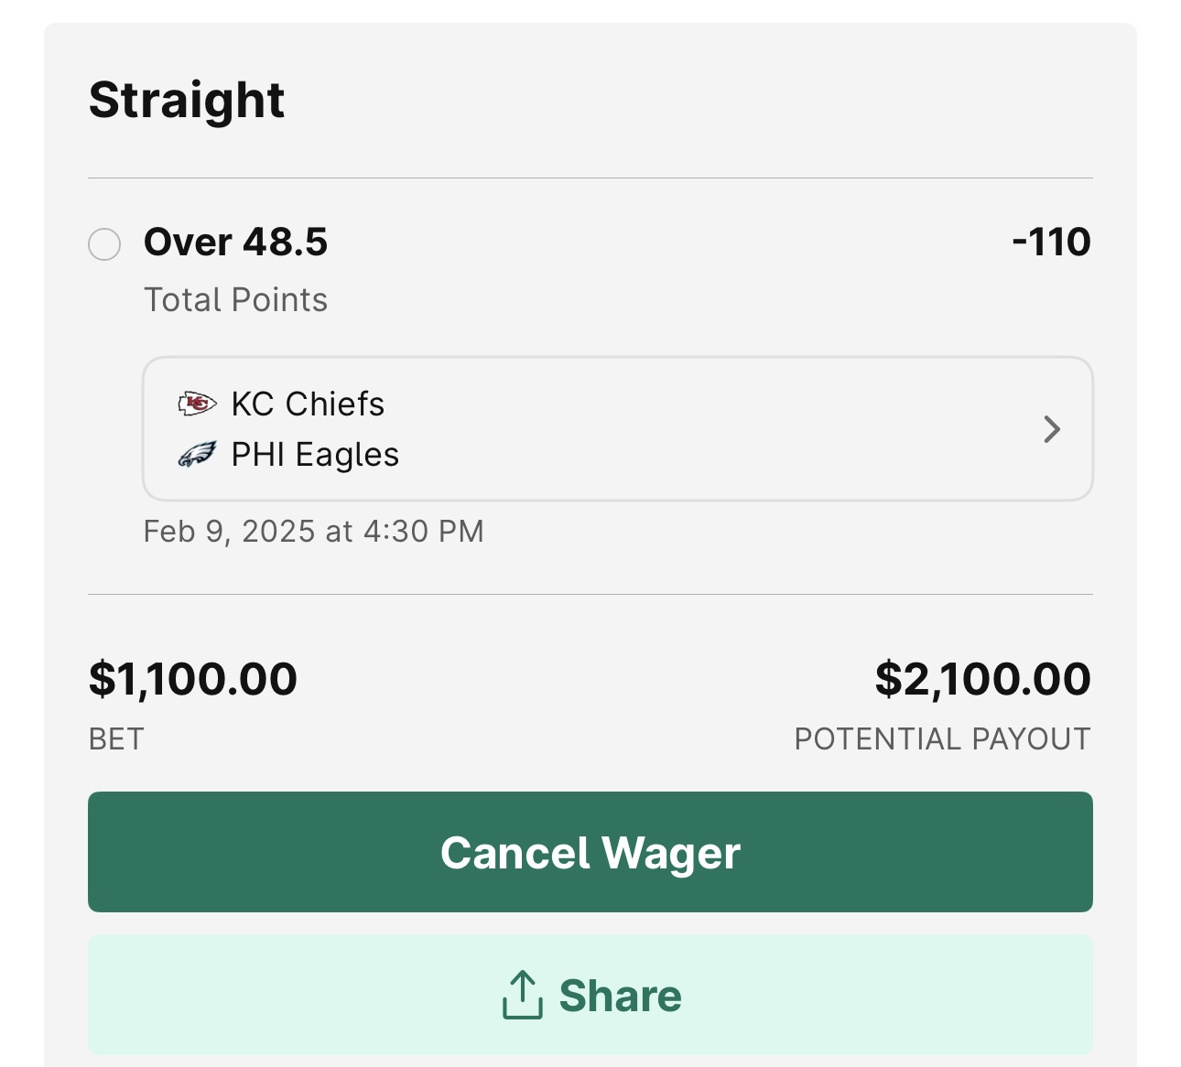Click the BET label under amount
Viewport: 1181px width, 1067px height.
tap(116, 739)
